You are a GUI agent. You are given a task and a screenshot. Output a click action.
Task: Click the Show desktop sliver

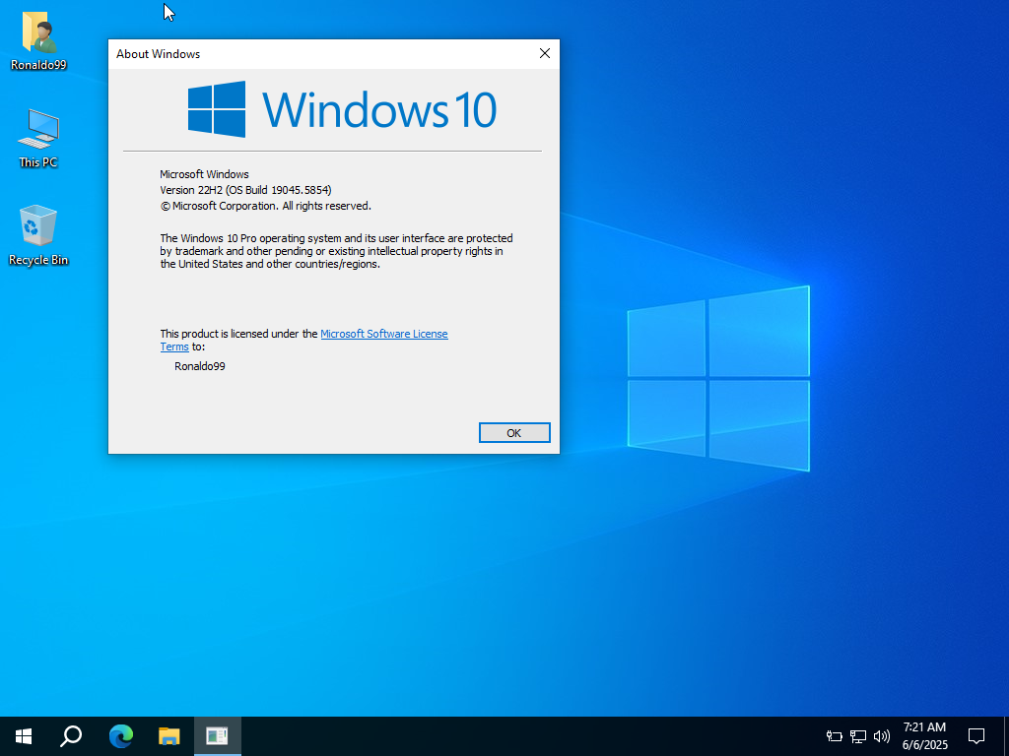(1006, 736)
